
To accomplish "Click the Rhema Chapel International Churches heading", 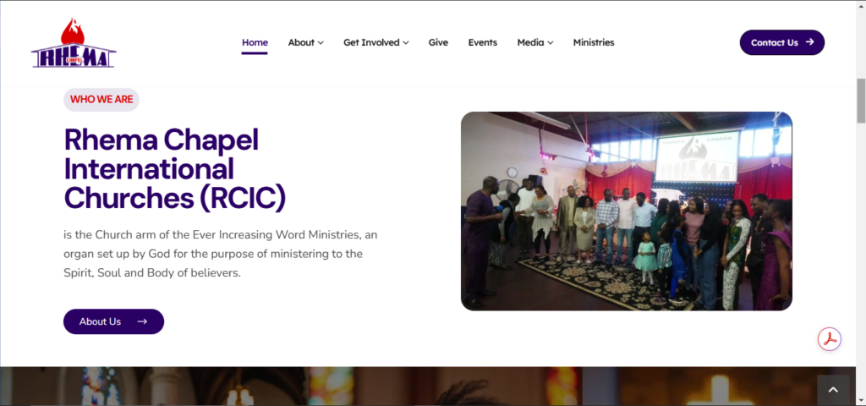I will pos(175,168).
